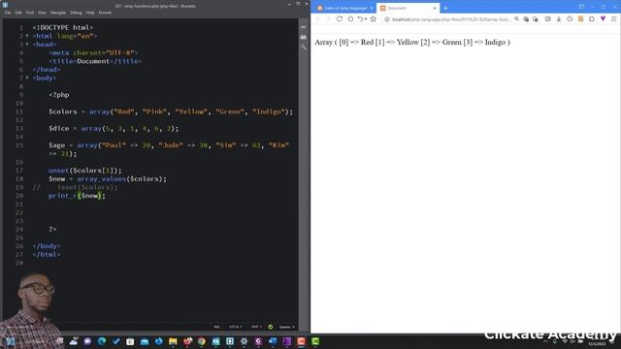Open the browser hamburger menu
This screenshot has width=621, height=349.
click(x=614, y=19)
